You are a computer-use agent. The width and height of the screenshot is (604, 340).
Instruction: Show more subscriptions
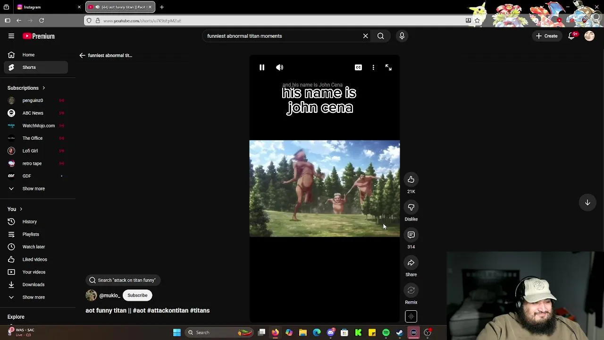coord(36,189)
